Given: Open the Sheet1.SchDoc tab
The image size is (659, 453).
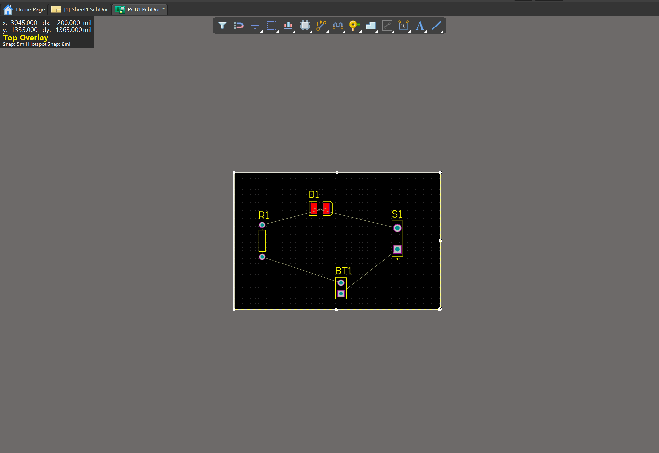Looking at the screenshot, I should point(80,9).
